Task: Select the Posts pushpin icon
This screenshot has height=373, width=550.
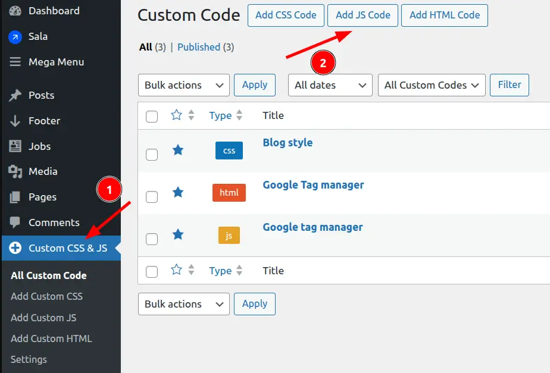Action: [14, 95]
